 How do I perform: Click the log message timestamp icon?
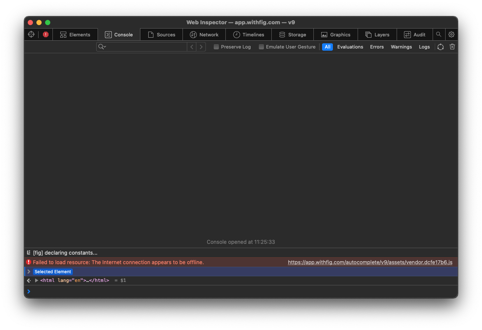28,252
